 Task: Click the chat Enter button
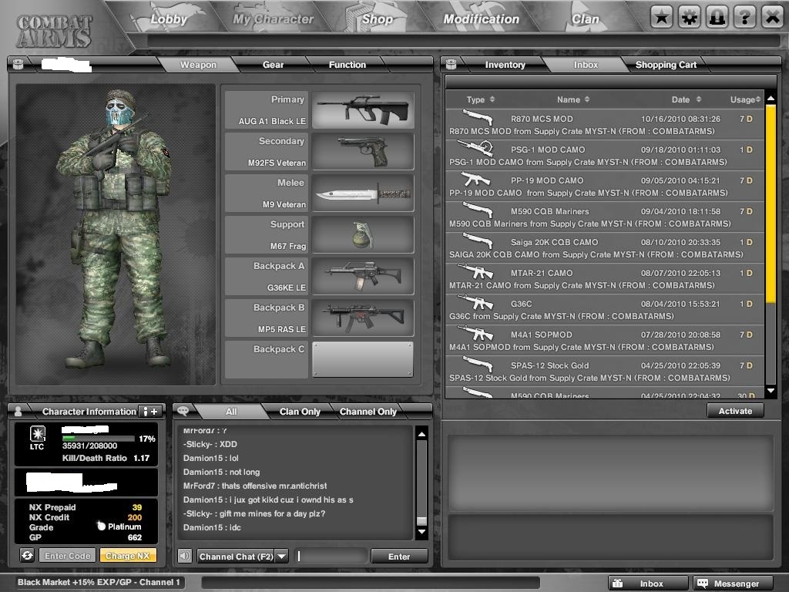(x=399, y=557)
